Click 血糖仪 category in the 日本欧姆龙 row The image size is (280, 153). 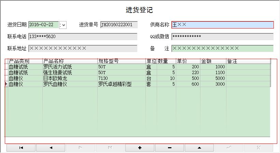tap(25, 78)
